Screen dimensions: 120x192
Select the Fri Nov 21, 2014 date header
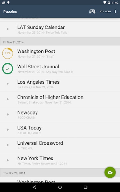coord(60,42)
